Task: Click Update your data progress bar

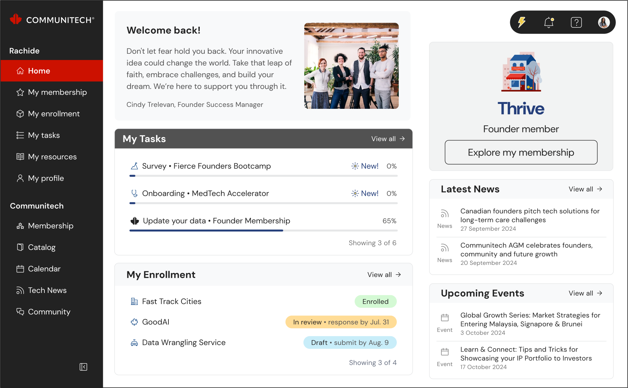Action: (263, 230)
